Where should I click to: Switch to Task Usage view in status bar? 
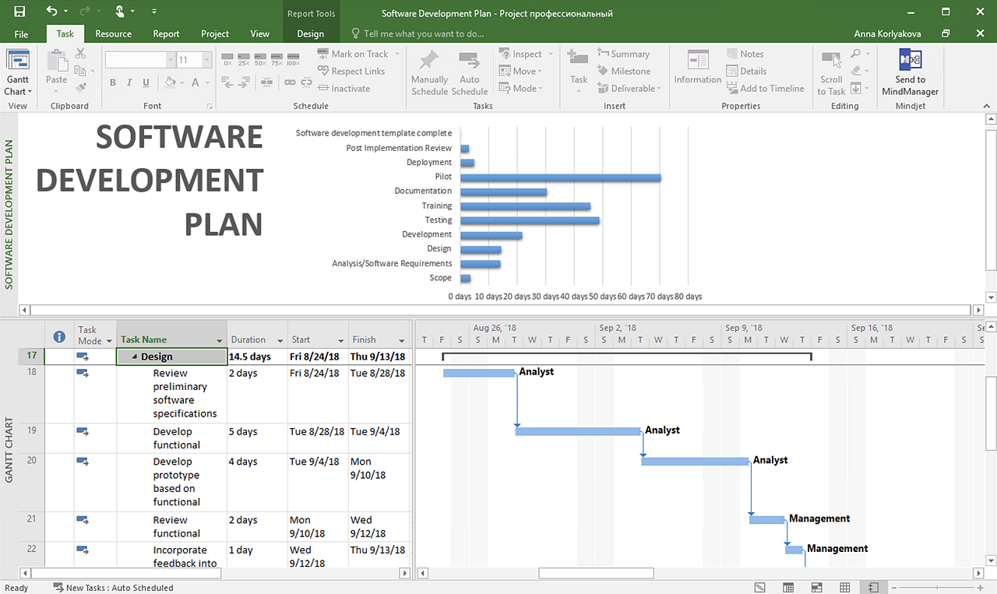(788, 587)
